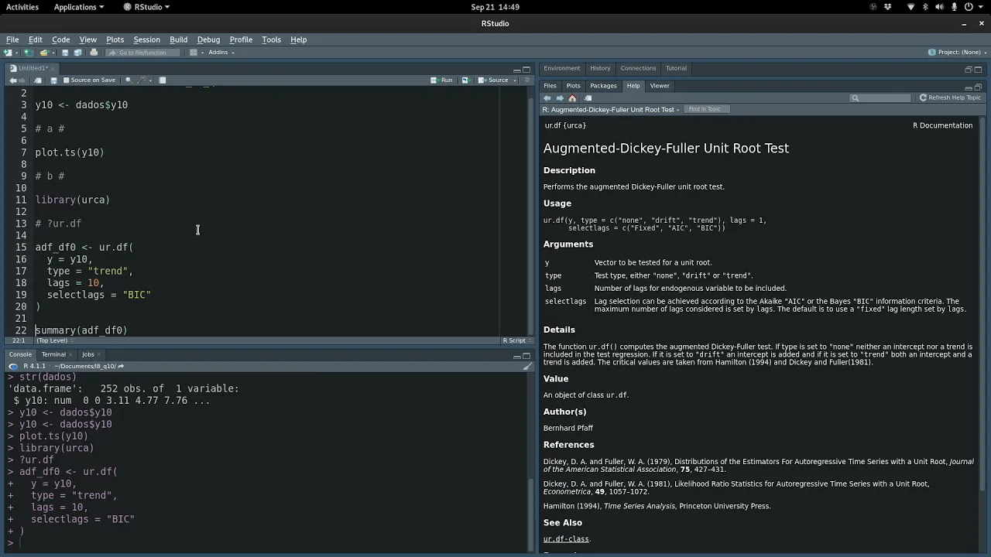
Task: Open the Debug menu
Action: (x=208, y=39)
